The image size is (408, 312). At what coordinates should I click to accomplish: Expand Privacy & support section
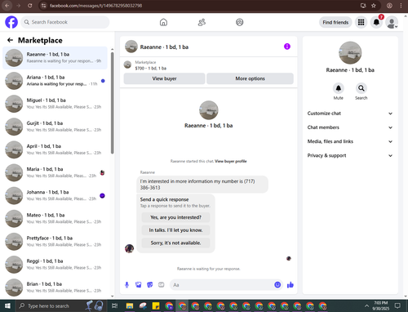[350, 155]
